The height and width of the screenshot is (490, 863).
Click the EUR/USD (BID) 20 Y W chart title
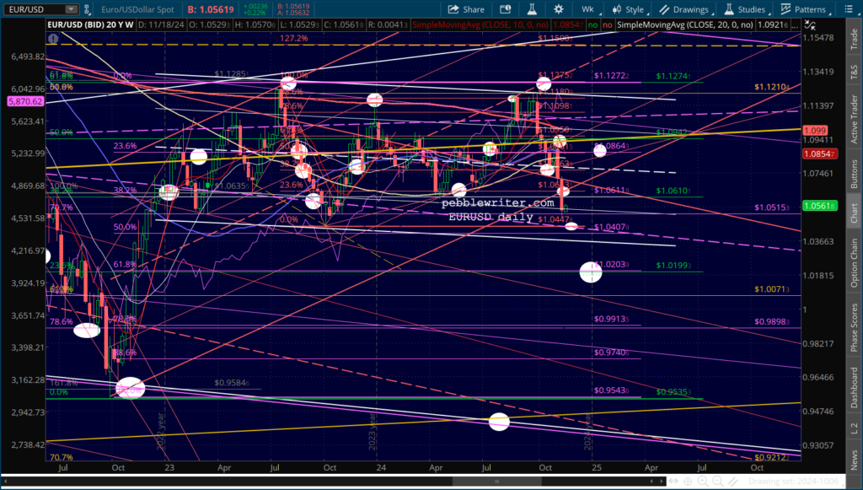click(90, 24)
